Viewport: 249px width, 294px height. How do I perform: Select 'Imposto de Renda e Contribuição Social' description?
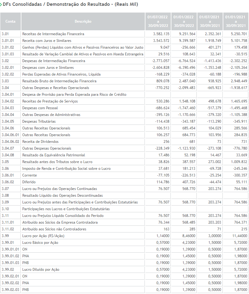[67, 169]
